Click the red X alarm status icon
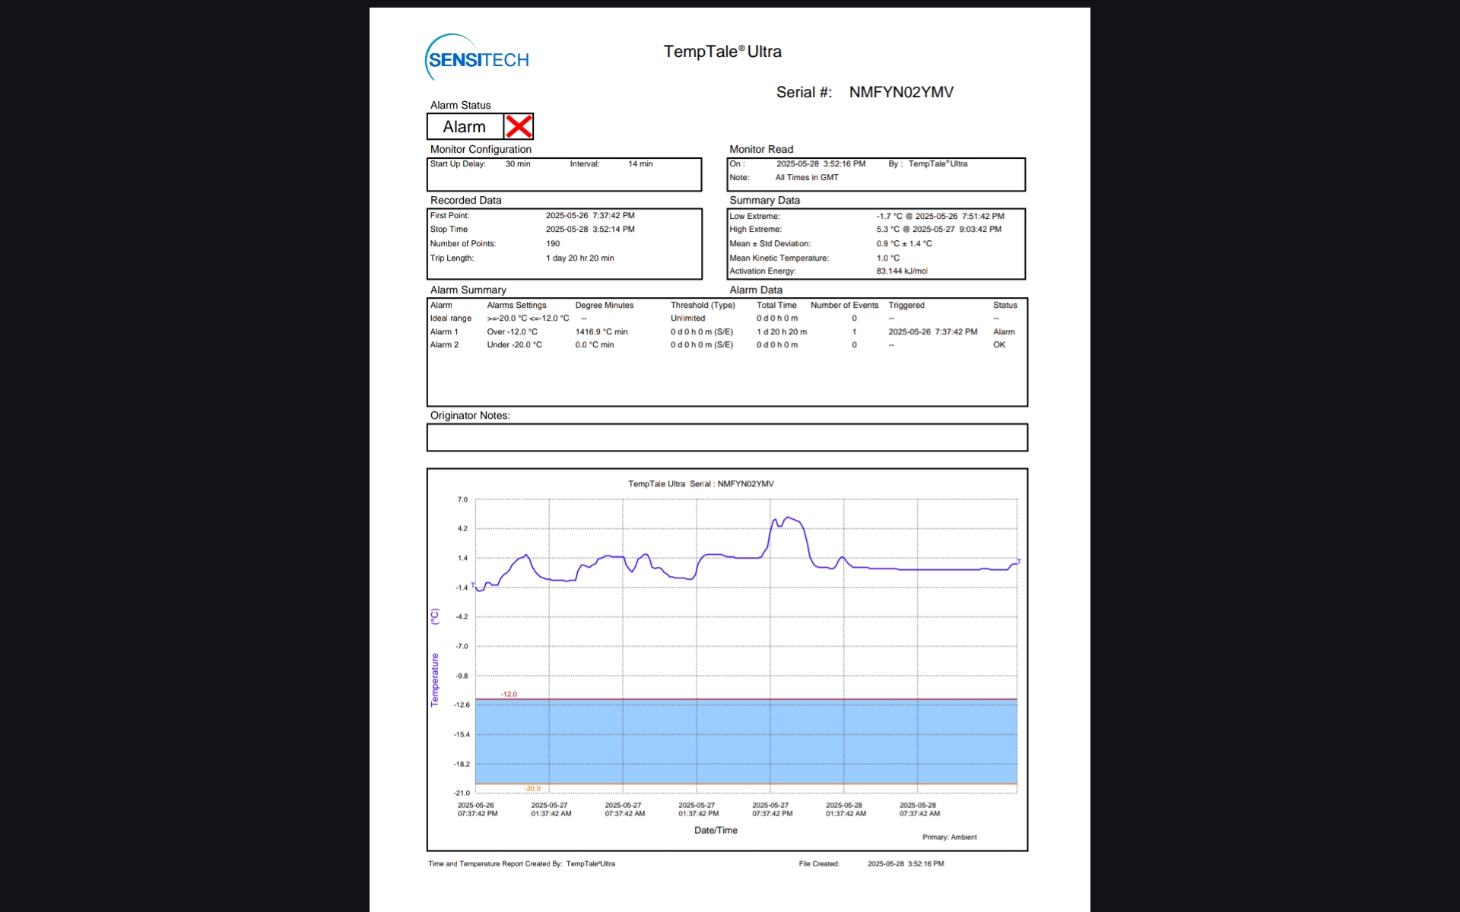Image resolution: width=1460 pixels, height=912 pixels. tap(519, 126)
